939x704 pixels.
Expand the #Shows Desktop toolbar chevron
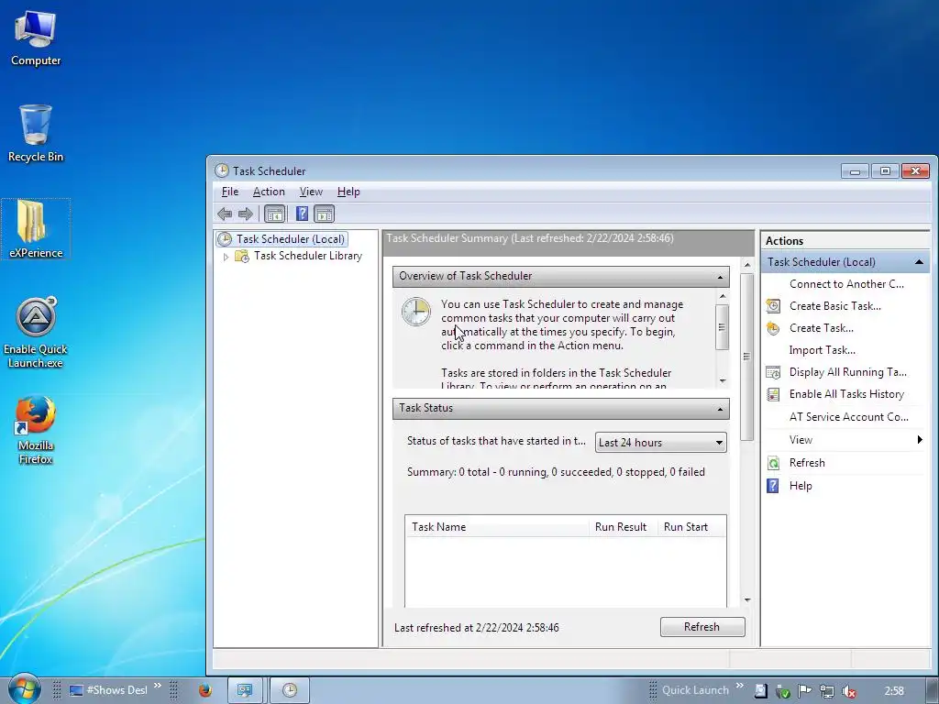(158, 686)
